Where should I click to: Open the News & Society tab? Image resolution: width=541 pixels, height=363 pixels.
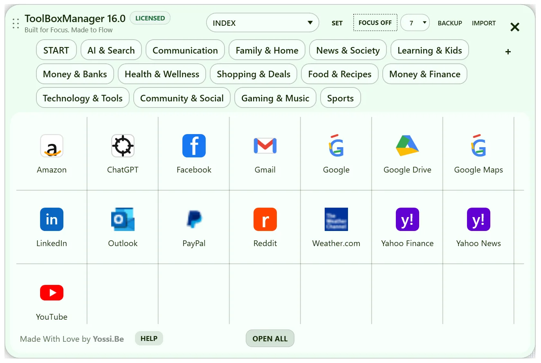[348, 50]
